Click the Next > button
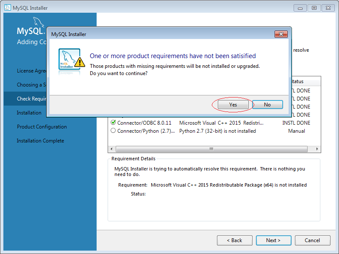Viewport: 339px width, 254px height. pyautogui.click(x=273, y=240)
